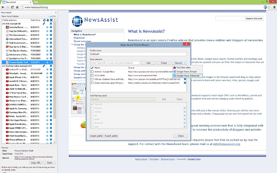This screenshot has width=277, height=173.
Task: Star the Curiosity Rover item
Action: (47, 27)
